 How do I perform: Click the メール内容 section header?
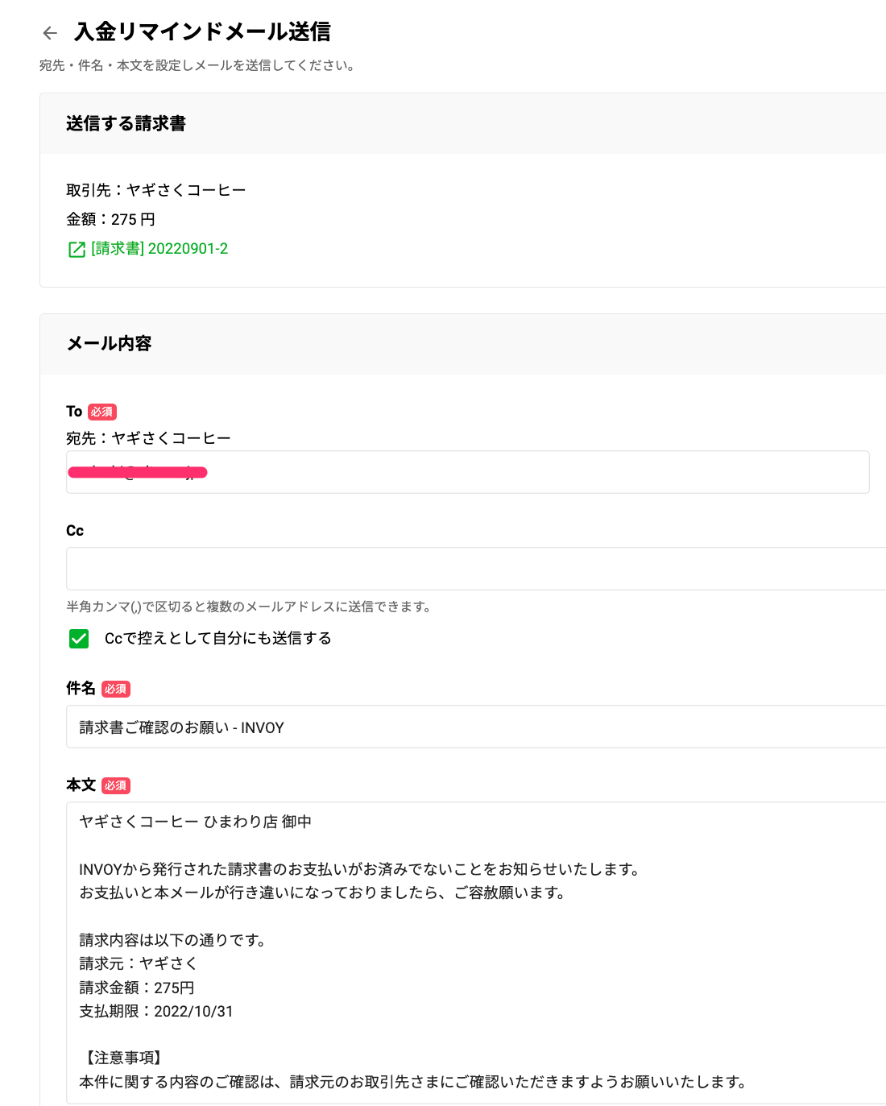tap(109, 343)
